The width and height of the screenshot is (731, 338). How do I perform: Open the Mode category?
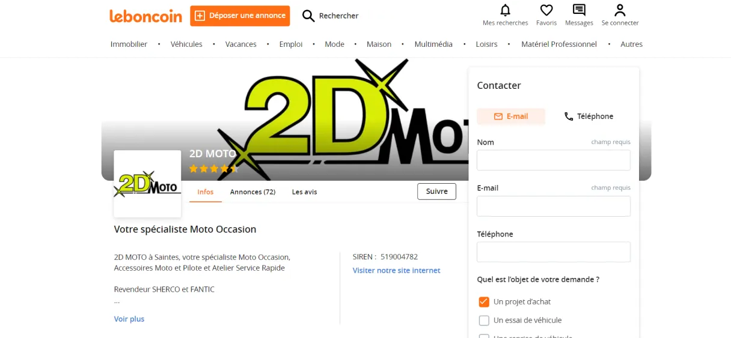(x=334, y=44)
